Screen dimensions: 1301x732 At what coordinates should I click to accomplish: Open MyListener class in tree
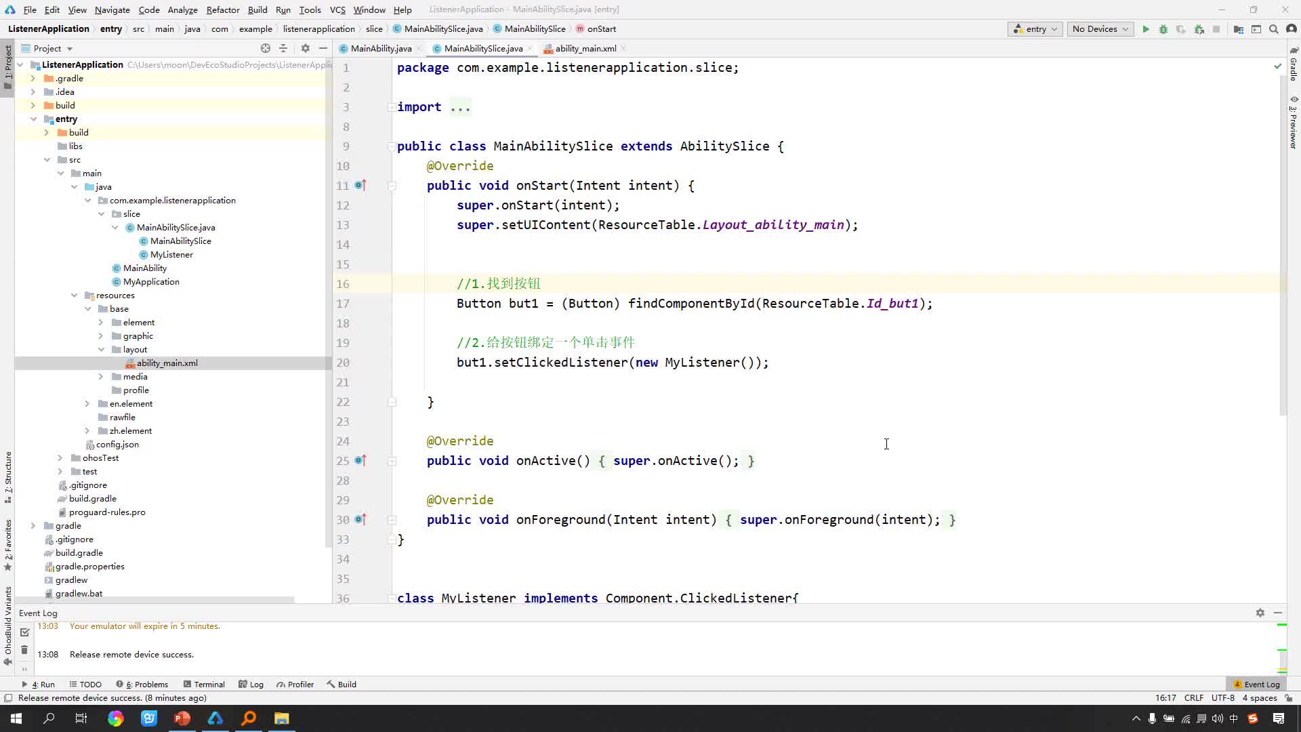click(171, 254)
